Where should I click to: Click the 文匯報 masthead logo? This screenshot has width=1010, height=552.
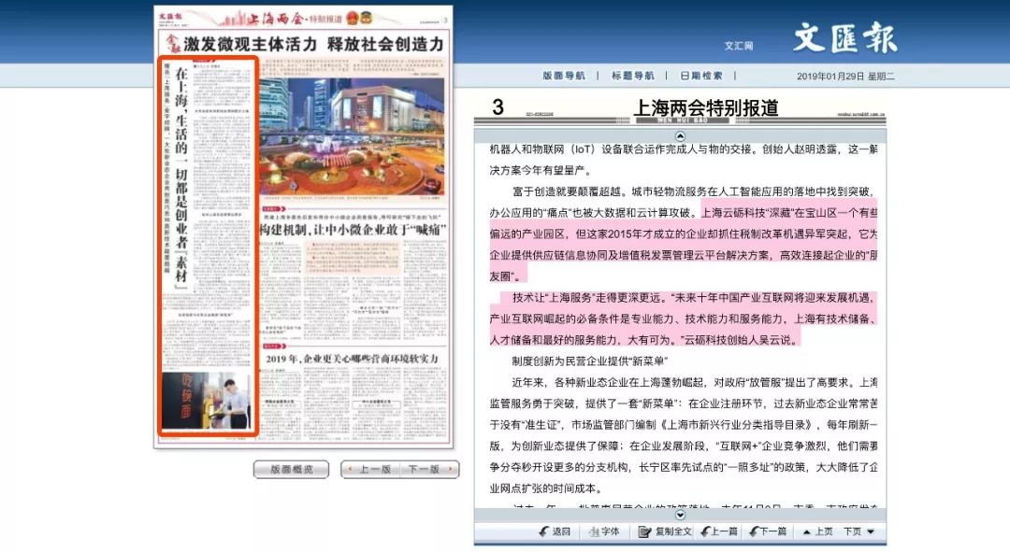coord(845,37)
